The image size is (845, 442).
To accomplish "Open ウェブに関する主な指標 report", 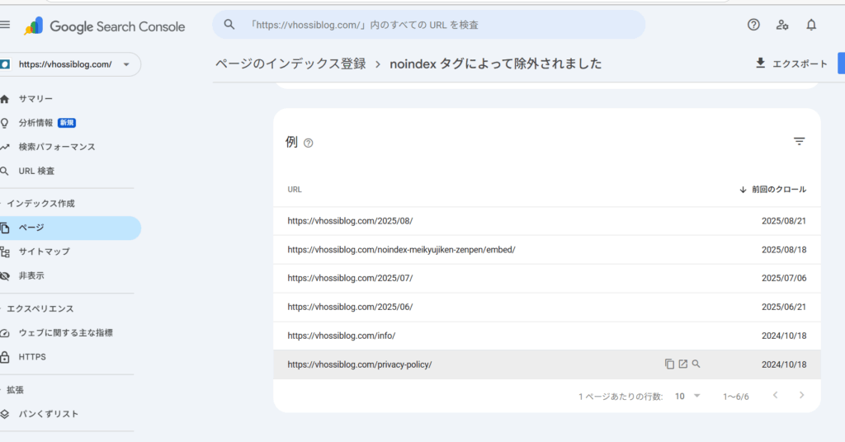I will click(x=65, y=333).
